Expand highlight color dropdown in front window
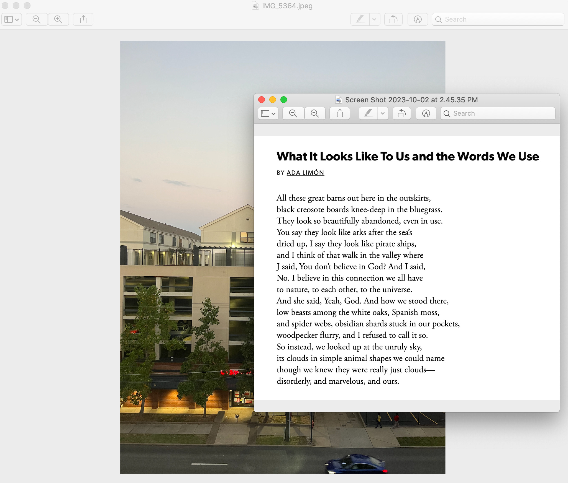The width and height of the screenshot is (568, 483). [x=383, y=113]
